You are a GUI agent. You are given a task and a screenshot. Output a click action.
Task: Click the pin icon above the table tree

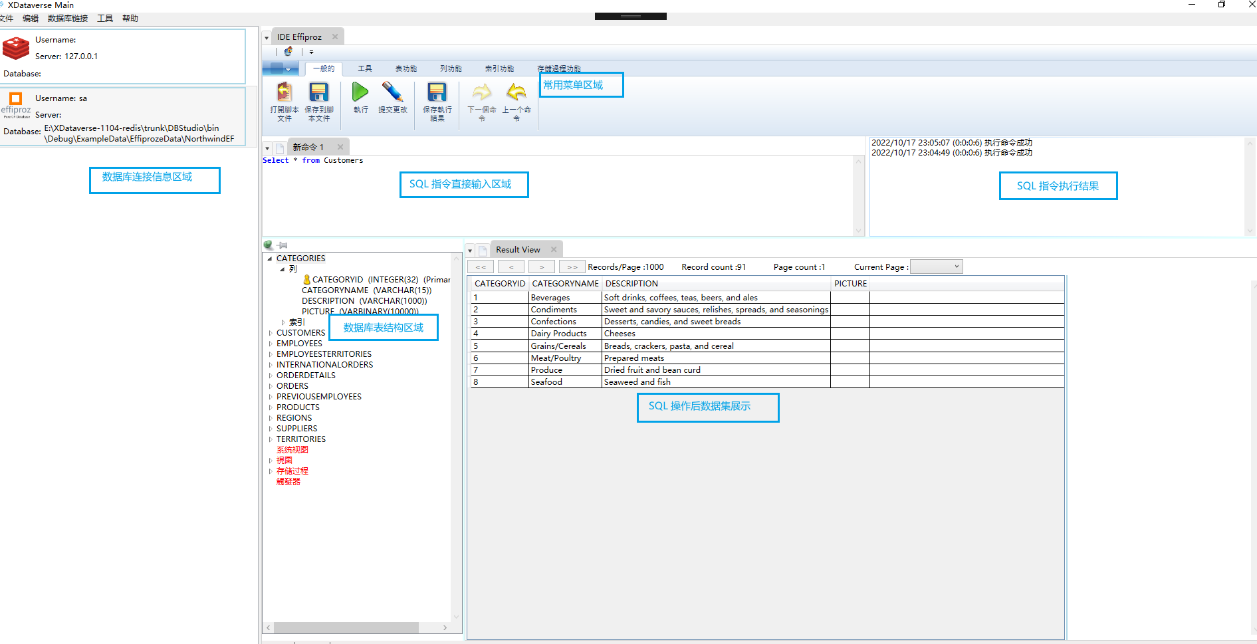[283, 245]
